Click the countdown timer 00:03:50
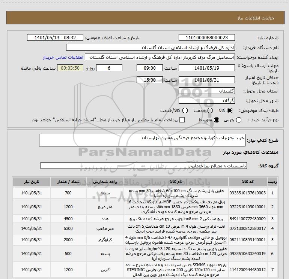This screenshot has width=289, height=279. coord(70,68)
